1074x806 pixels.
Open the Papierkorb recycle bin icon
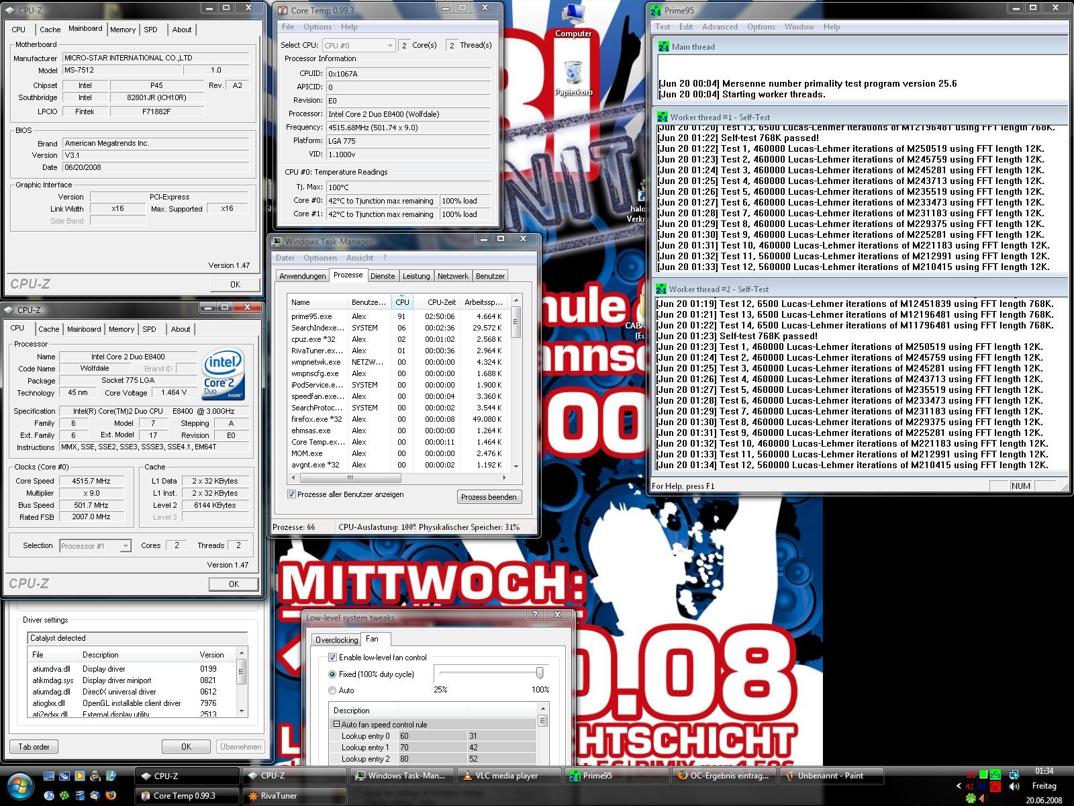point(573,77)
